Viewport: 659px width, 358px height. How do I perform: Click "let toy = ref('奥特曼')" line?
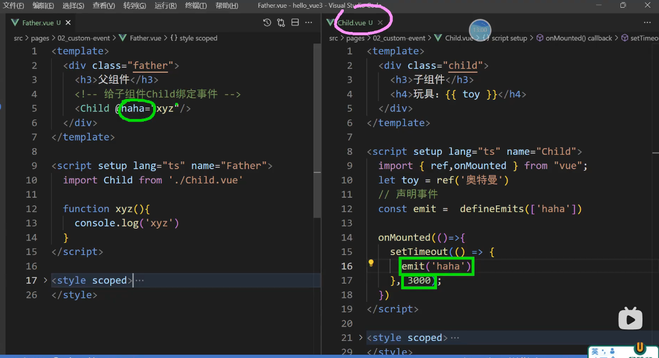444,180
